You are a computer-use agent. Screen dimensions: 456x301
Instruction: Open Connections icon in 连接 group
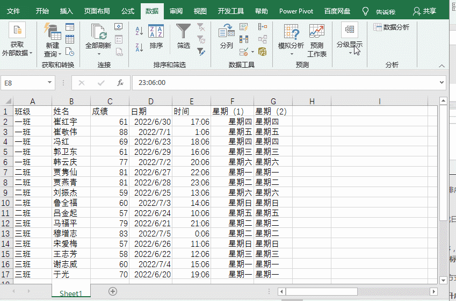tap(119, 27)
